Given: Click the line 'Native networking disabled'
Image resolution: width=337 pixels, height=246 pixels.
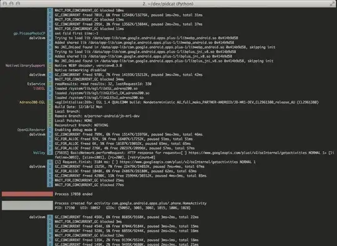Looking at the screenshot, I should (x=81, y=70).
